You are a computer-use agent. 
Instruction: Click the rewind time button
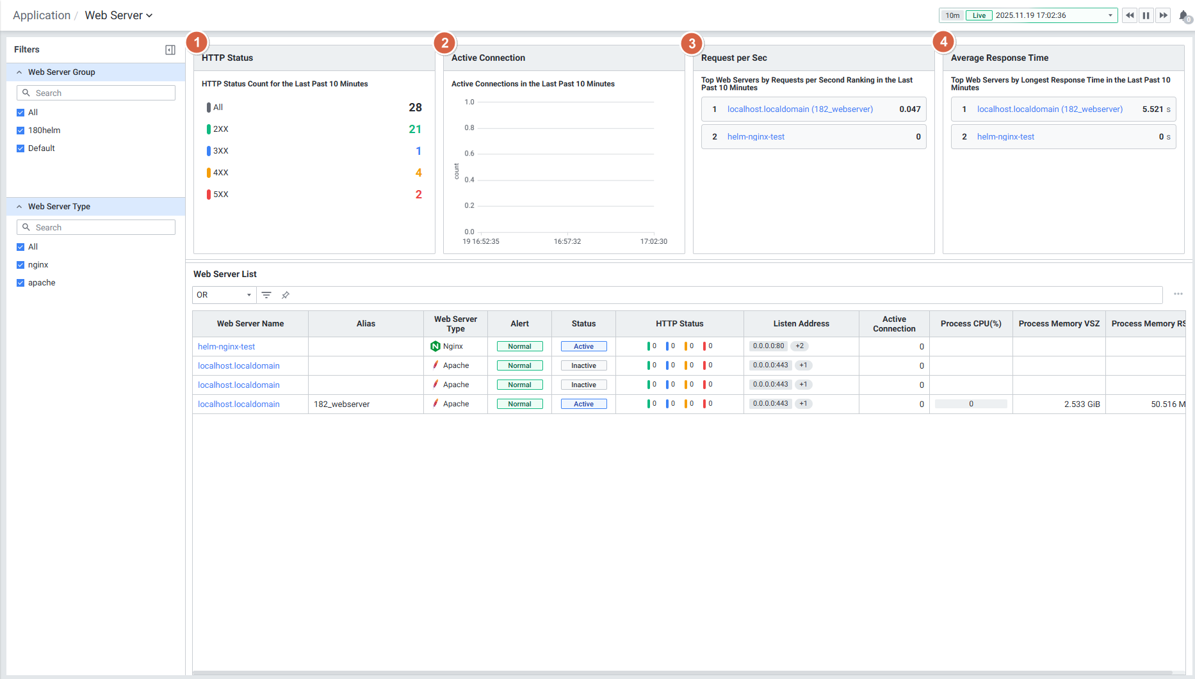coord(1130,15)
